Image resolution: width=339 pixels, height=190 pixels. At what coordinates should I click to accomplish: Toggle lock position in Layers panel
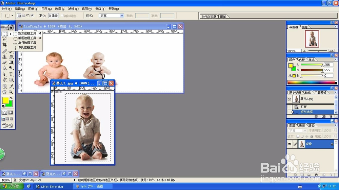[x=307, y=136]
